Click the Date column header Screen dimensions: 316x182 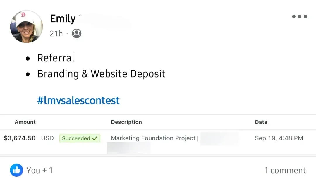261,122
